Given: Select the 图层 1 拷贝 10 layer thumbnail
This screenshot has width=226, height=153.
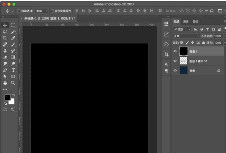Looking at the screenshot, I should (x=184, y=61).
